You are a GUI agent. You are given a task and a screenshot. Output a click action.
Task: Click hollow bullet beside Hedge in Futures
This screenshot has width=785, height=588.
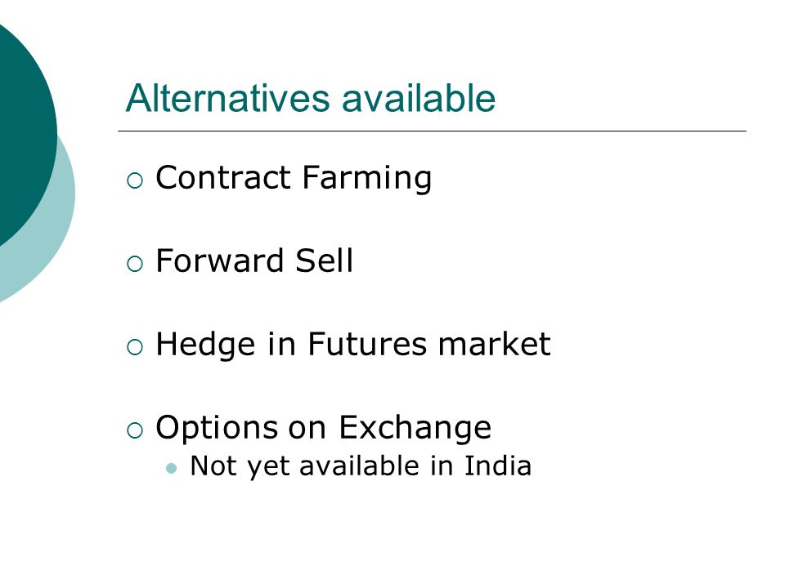tap(135, 347)
